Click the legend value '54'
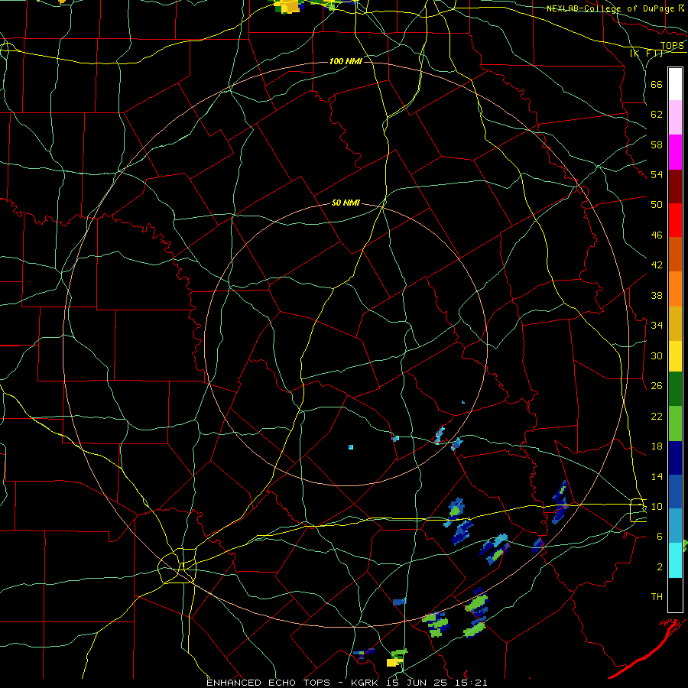Image resolution: width=688 pixels, height=688 pixels. (657, 174)
